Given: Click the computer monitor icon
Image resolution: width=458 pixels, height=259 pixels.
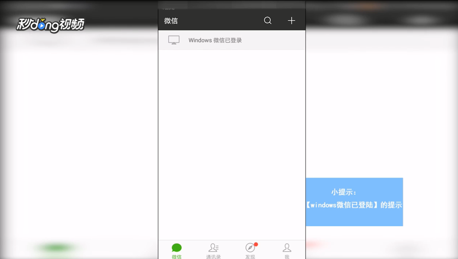Looking at the screenshot, I should [x=174, y=40].
